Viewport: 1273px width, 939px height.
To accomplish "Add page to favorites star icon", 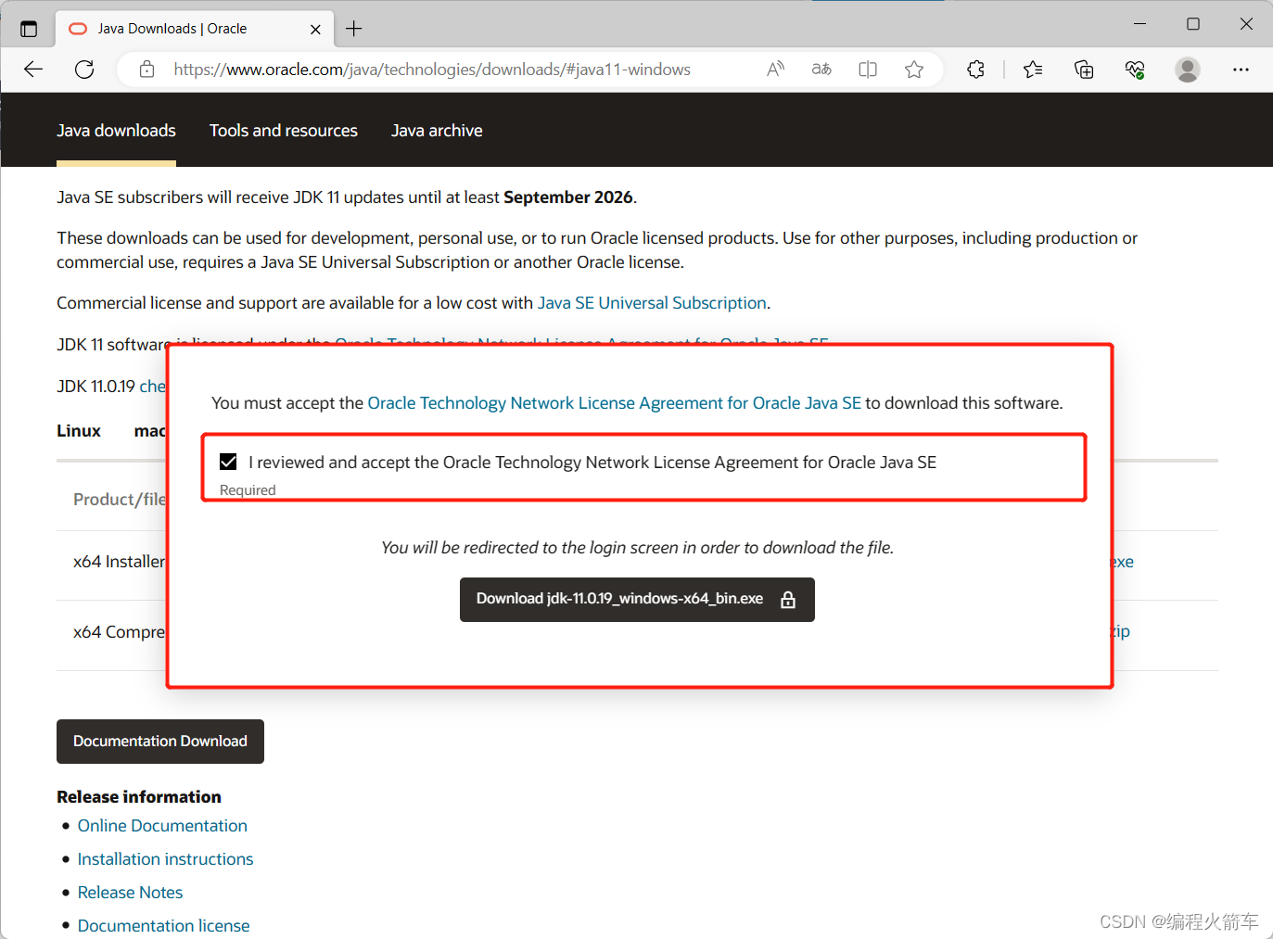I will pyautogui.click(x=914, y=70).
